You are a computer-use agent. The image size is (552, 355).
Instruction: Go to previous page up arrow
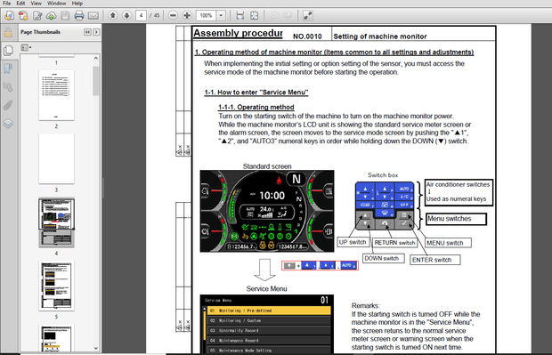point(113,15)
